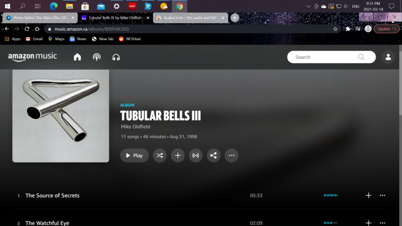Open Windows Start menu
402x226 pixels.
click(7, 6)
